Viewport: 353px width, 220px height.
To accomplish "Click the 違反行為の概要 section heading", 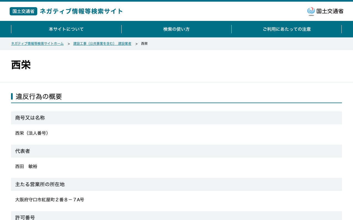I will click(39, 97).
